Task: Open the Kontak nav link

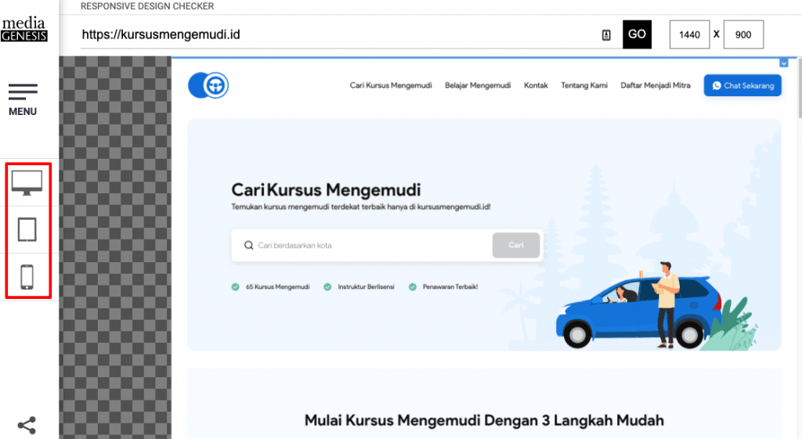Action: click(x=536, y=85)
